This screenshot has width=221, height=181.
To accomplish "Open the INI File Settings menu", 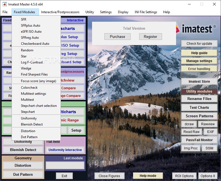I will (146, 12).
